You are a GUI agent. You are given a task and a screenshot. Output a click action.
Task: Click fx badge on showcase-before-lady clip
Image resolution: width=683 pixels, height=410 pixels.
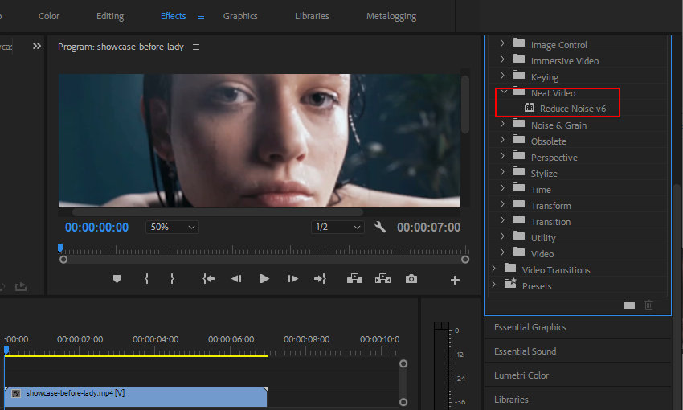[x=16, y=393]
